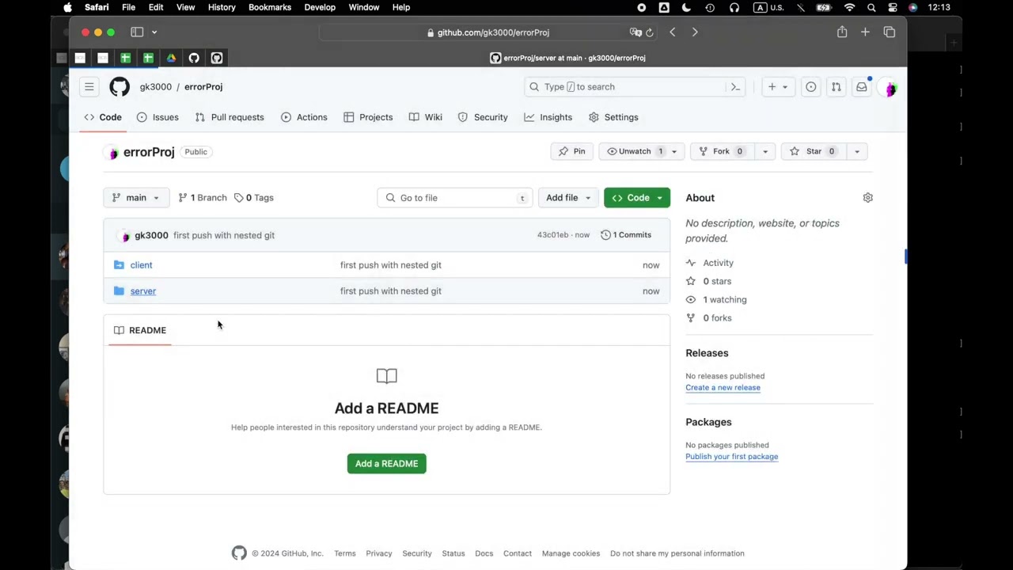Viewport: 1013px width, 570px height.
Task: Open the server folder link
Action: (x=143, y=291)
